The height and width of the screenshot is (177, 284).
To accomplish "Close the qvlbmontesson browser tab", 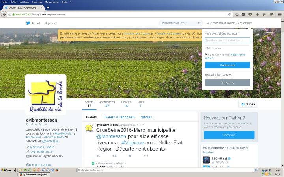I will pos(41,7).
